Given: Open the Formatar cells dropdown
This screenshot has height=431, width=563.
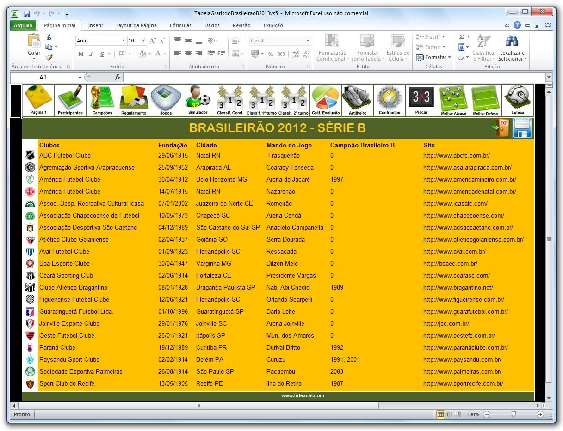Looking at the screenshot, I should pos(433,57).
